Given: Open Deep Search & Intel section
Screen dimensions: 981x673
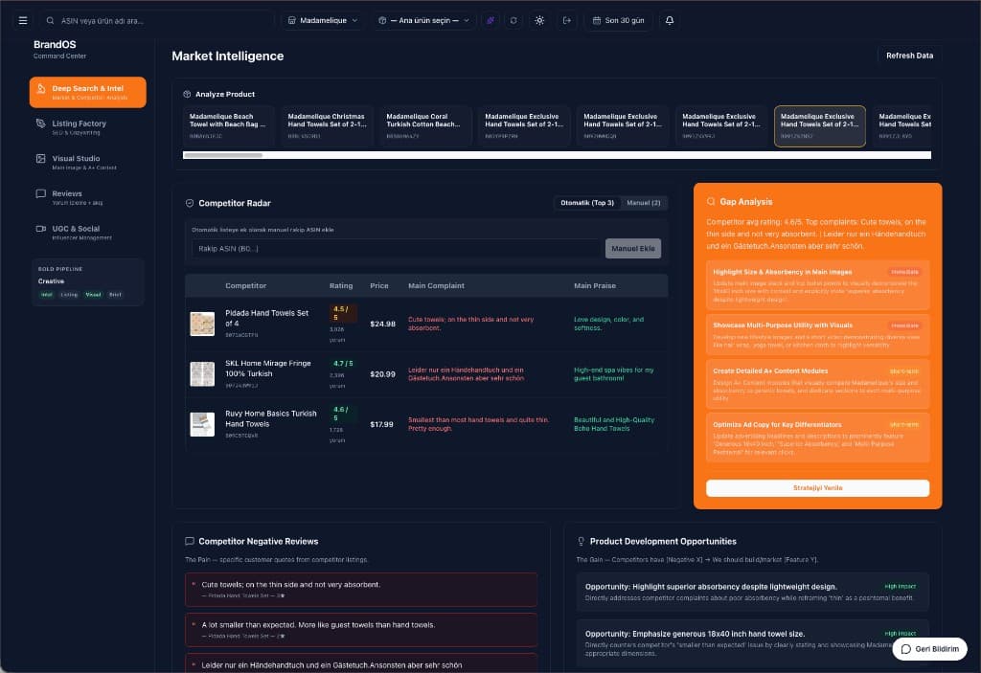Looking at the screenshot, I should pos(87,92).
